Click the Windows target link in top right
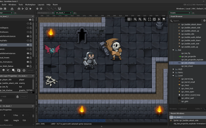 (180, 9)
